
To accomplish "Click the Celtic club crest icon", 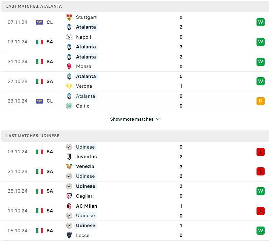I will coord(69,106).
